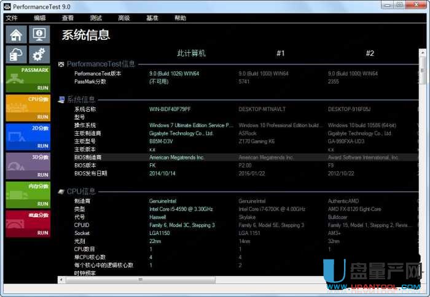Go to the Home screen icon

tap(17, 34)
